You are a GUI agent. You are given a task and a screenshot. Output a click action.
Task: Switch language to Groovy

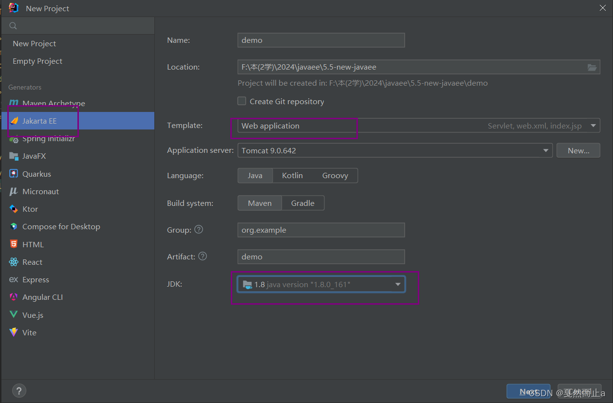[335, 176]
